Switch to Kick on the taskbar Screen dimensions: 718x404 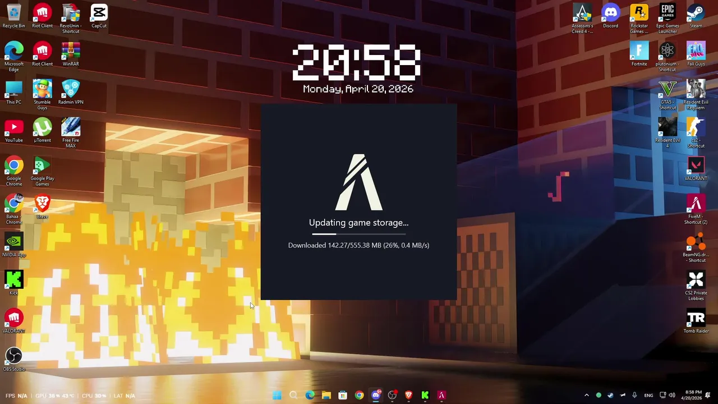(425, 396)
